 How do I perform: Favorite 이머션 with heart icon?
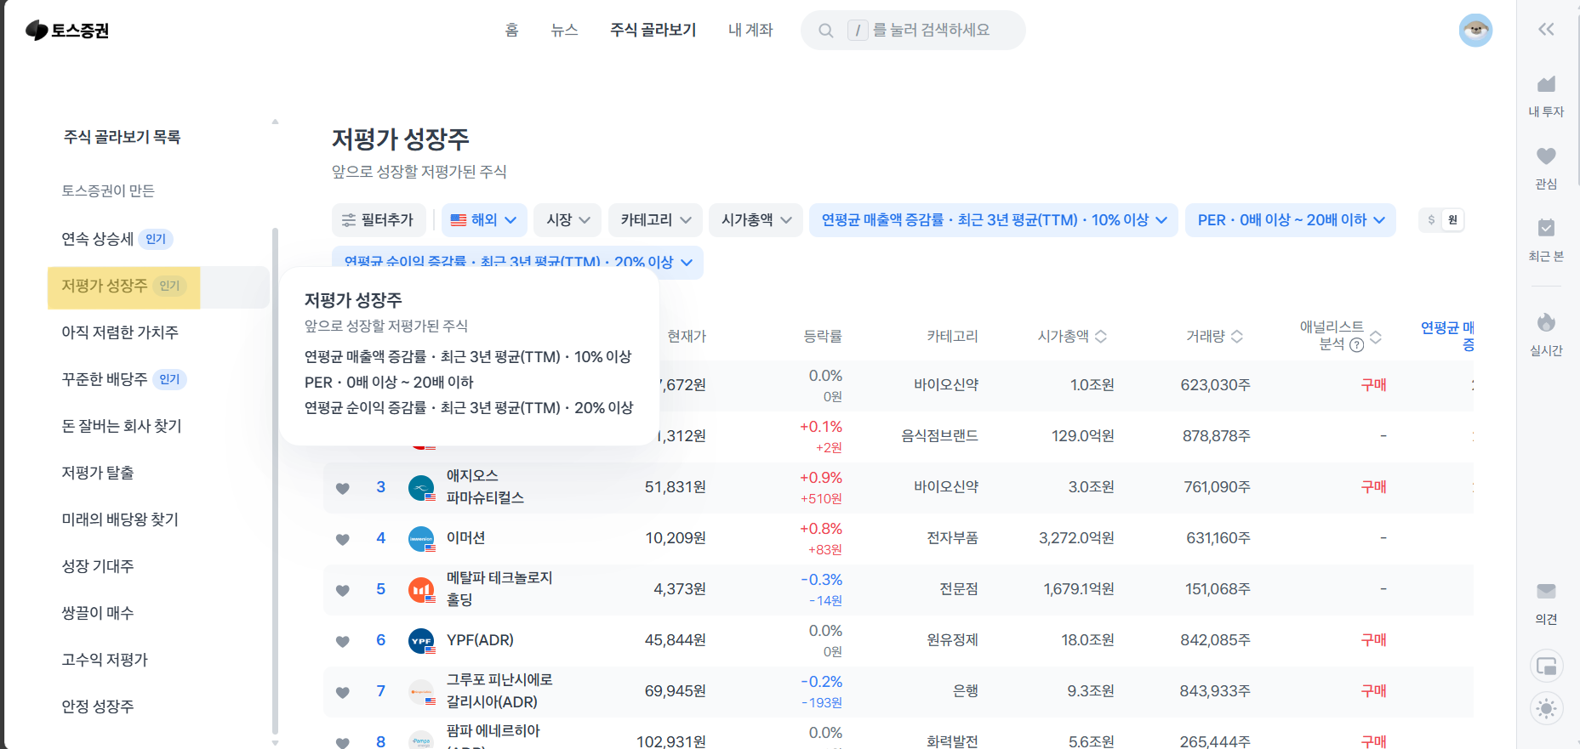click(343, 539)
